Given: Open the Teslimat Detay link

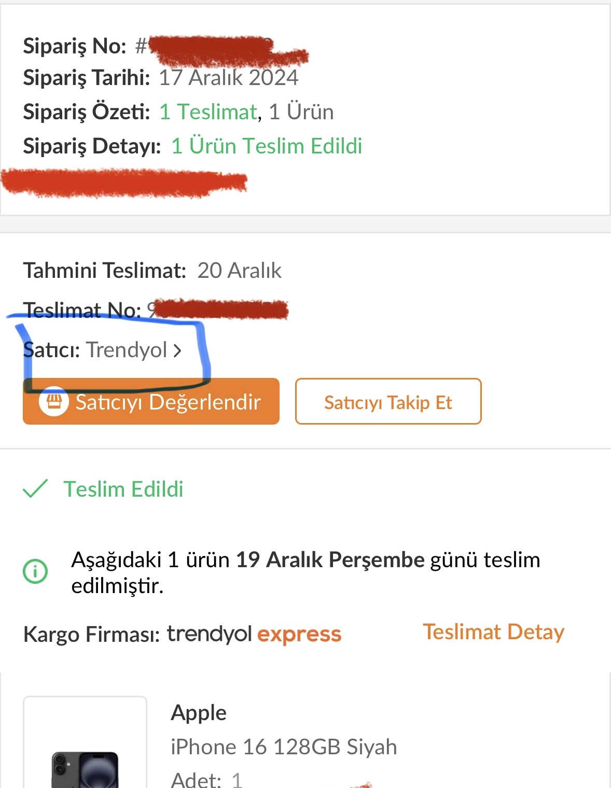Looking at the screenshot, I should point(493,632).
